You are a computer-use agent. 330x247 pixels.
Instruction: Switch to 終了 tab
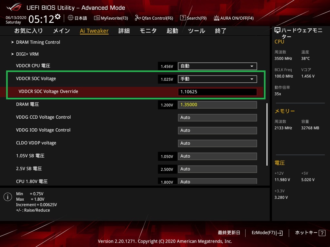pyautogui.click(x=220, y=31)
